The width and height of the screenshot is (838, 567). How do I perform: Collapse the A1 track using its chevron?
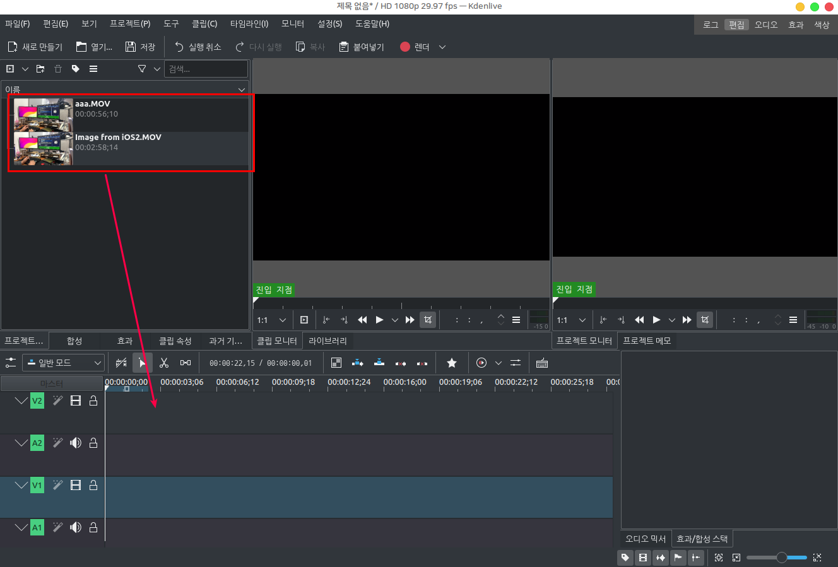coord(21,527)
